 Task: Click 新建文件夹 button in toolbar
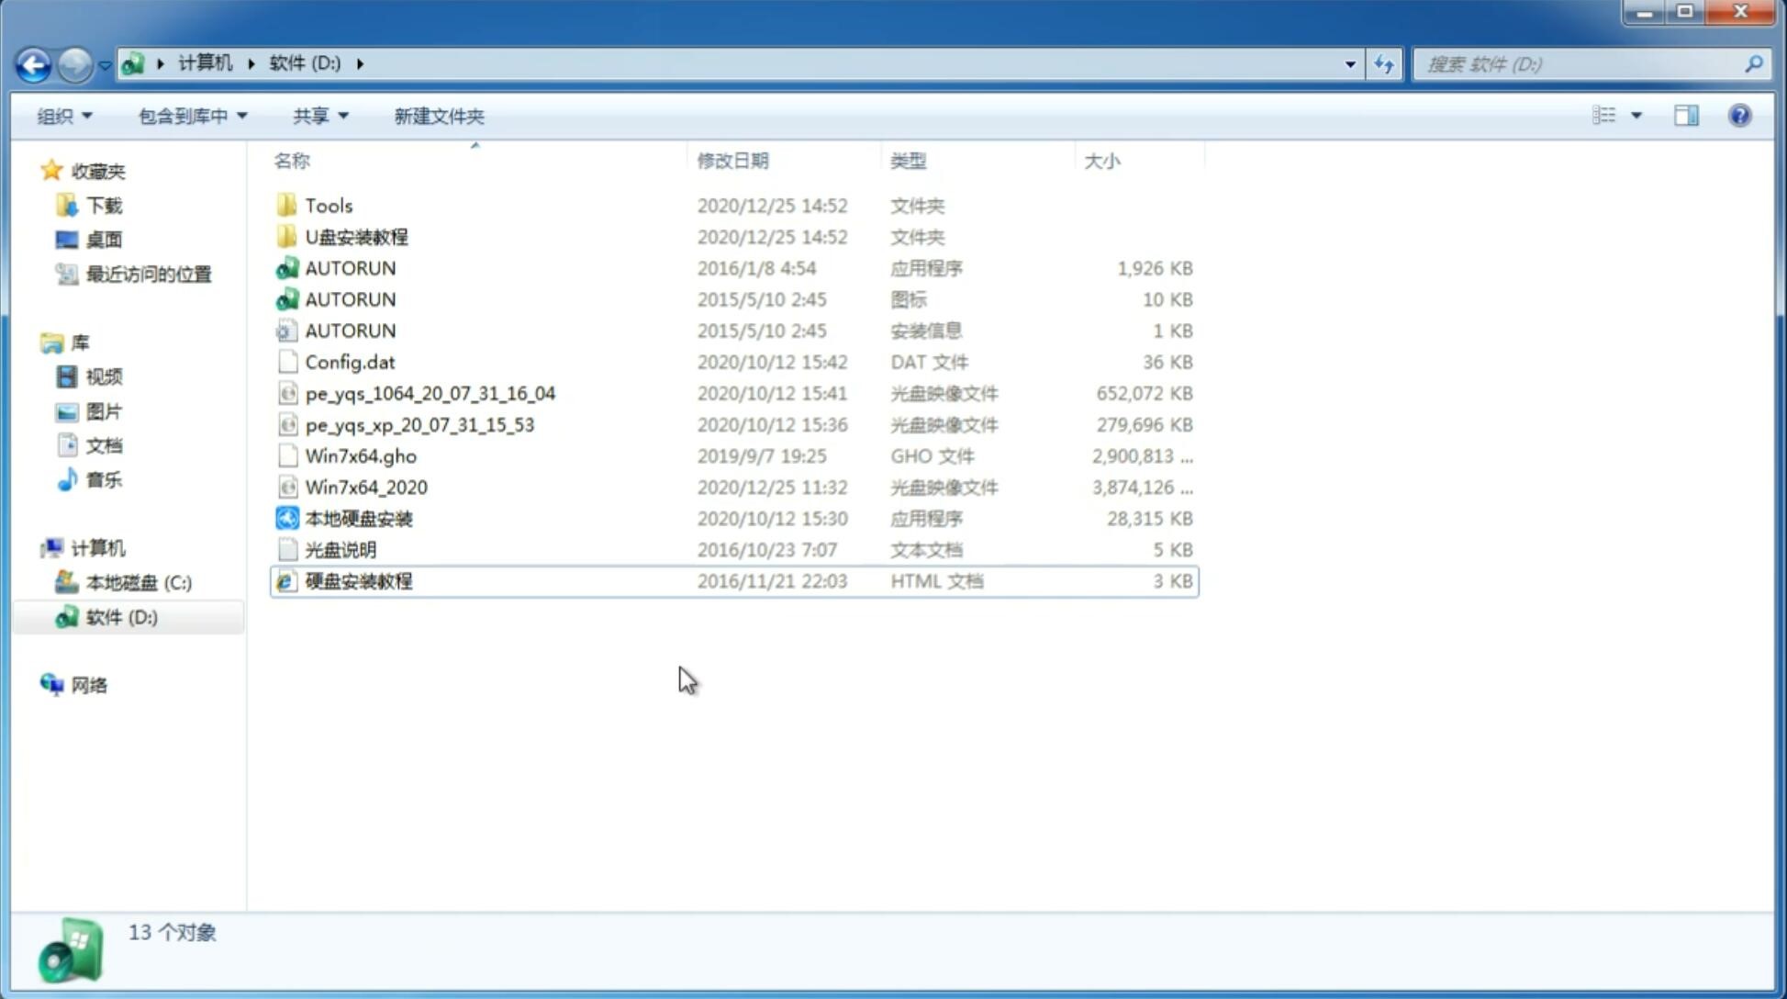point(440,116)
